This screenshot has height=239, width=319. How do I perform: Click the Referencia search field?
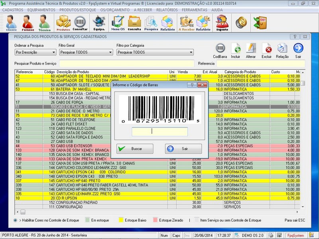pos(261,63)
